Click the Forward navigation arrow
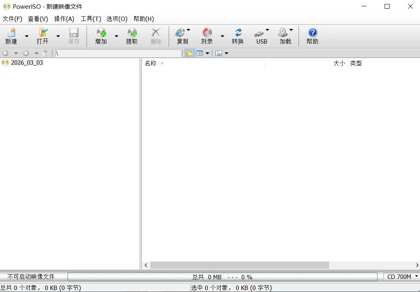This screenshot has width=420, height=292. [x=26, y=53]
